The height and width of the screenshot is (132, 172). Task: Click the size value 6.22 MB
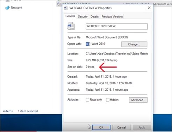pyautogui.click(x=101, y=60)
